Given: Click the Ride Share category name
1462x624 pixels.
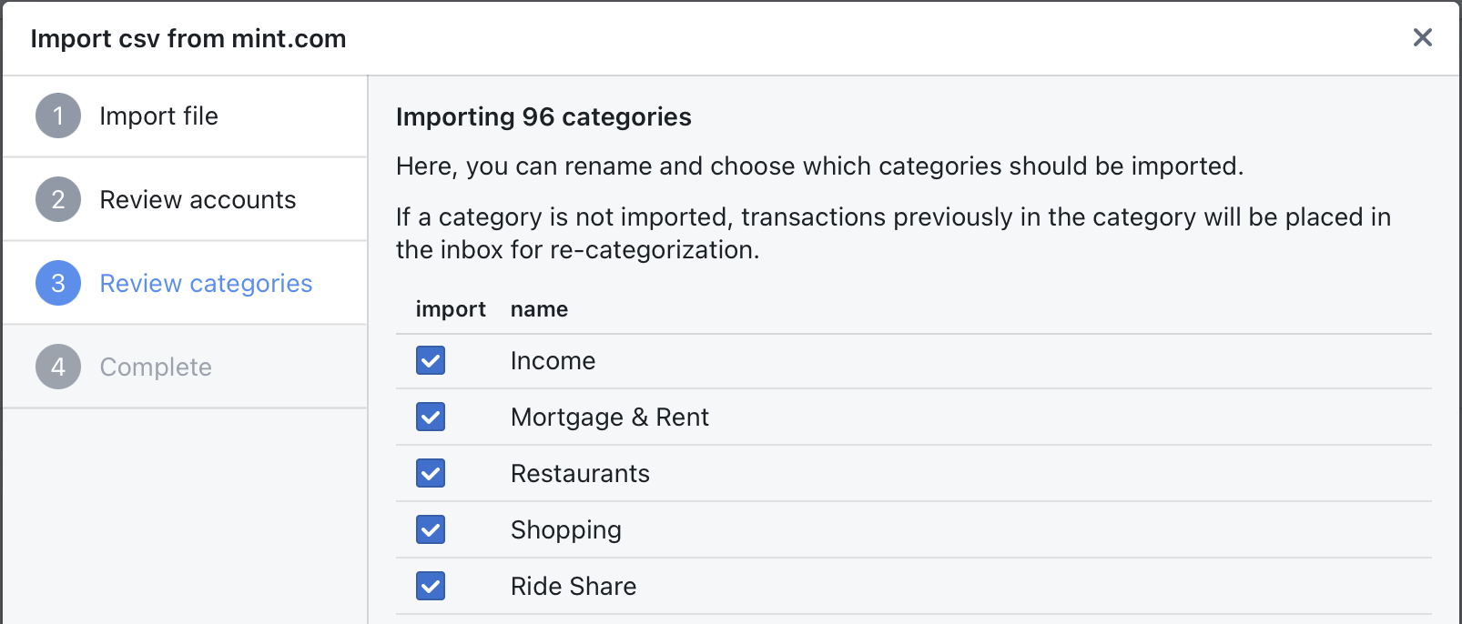Looking at the screenshot, I should click(574, 586).
